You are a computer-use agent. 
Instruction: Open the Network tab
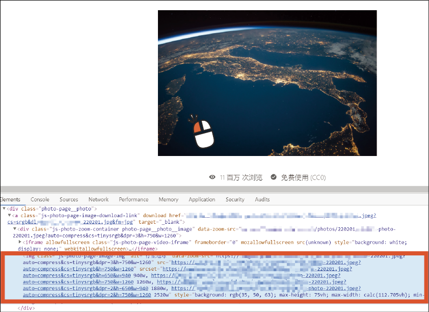coord(98,199)
